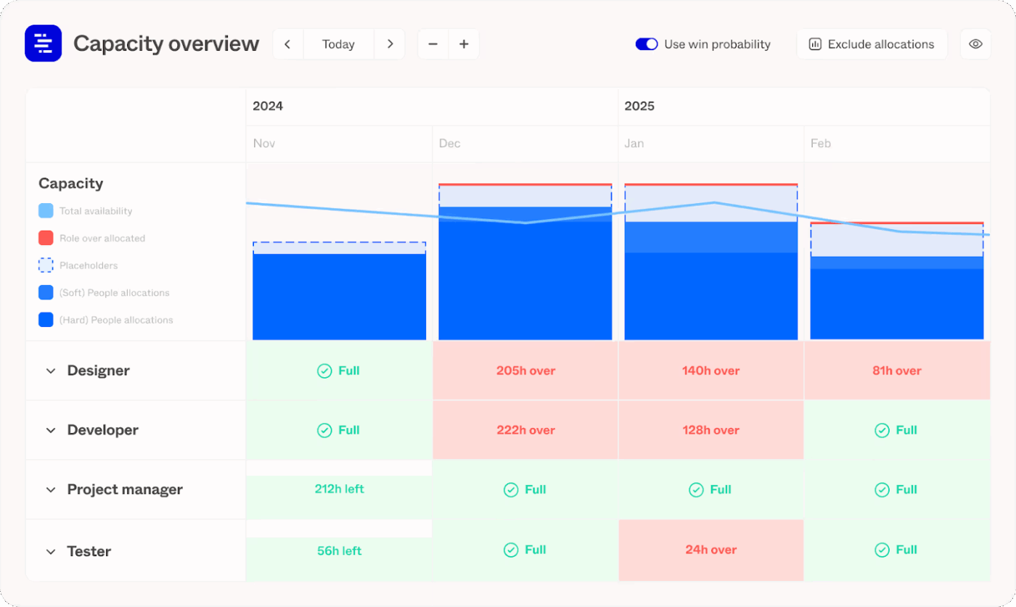This screenshot has height=607, width=1016.
Task: Disable the Use win probability toggle
Action: (x=646, y=44)
